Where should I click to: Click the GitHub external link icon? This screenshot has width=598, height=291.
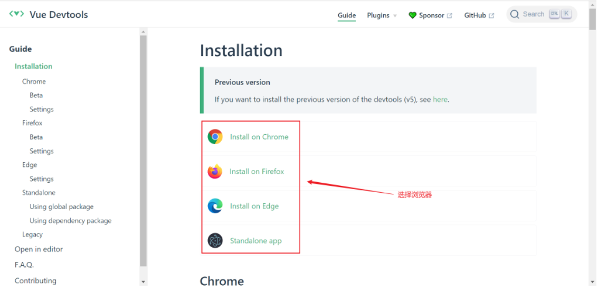492,16
